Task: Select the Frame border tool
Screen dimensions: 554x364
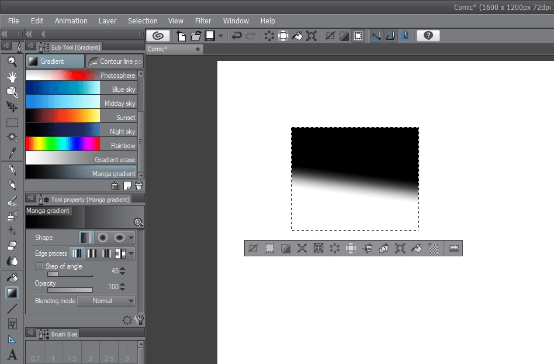Action: 12,324
